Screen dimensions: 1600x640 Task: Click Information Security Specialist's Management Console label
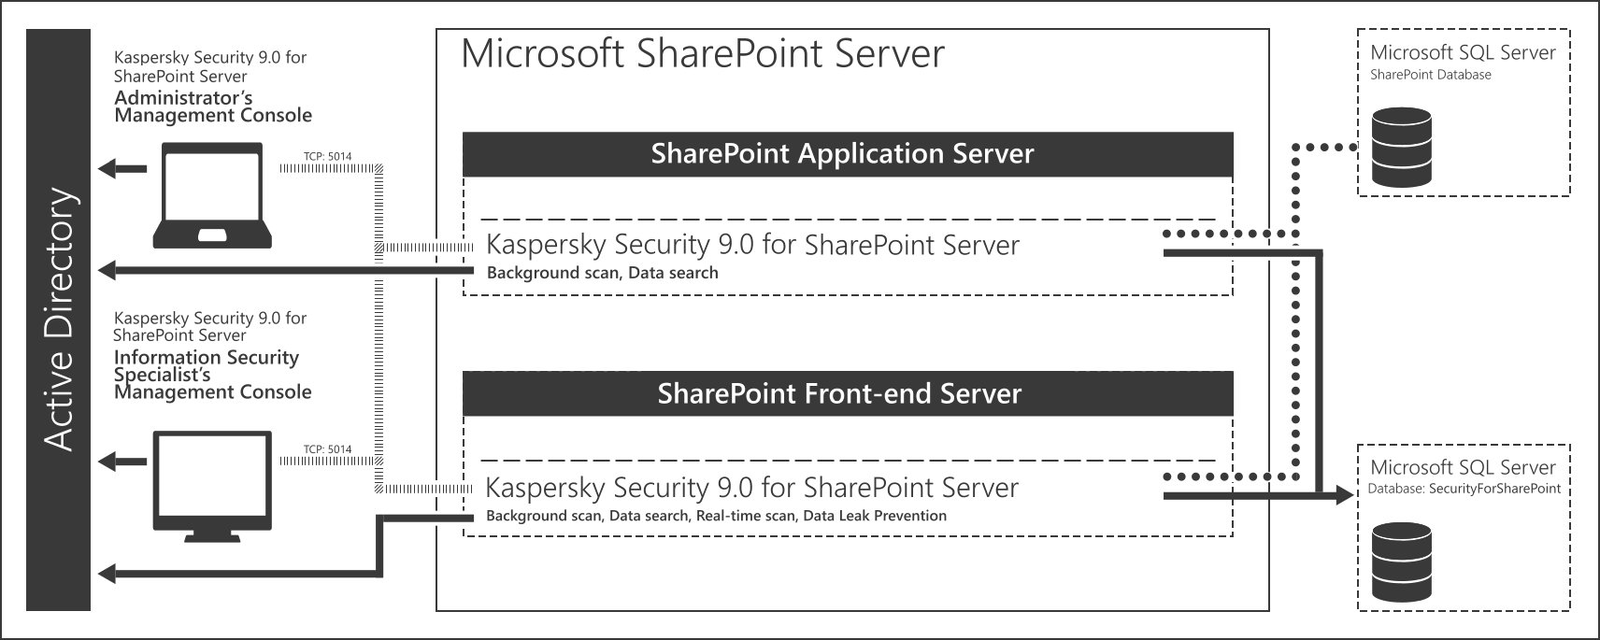tap(212, 375)
